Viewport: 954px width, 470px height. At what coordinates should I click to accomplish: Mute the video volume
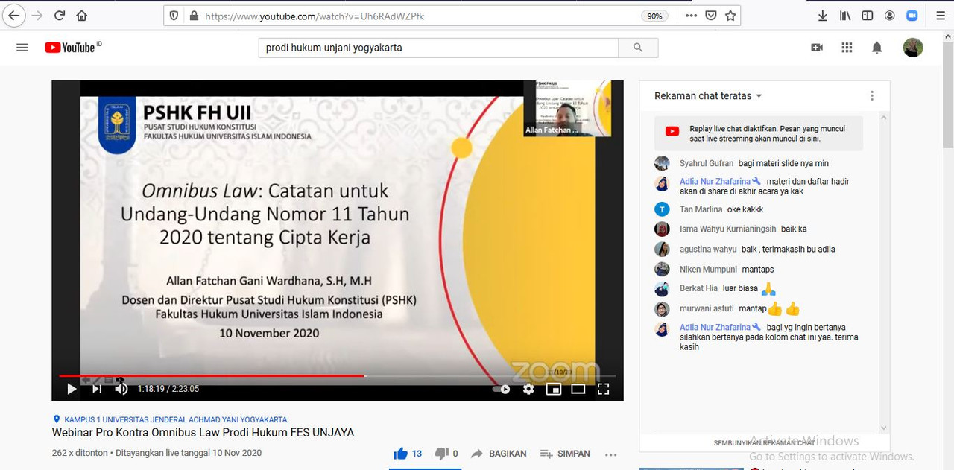[121, 389]
